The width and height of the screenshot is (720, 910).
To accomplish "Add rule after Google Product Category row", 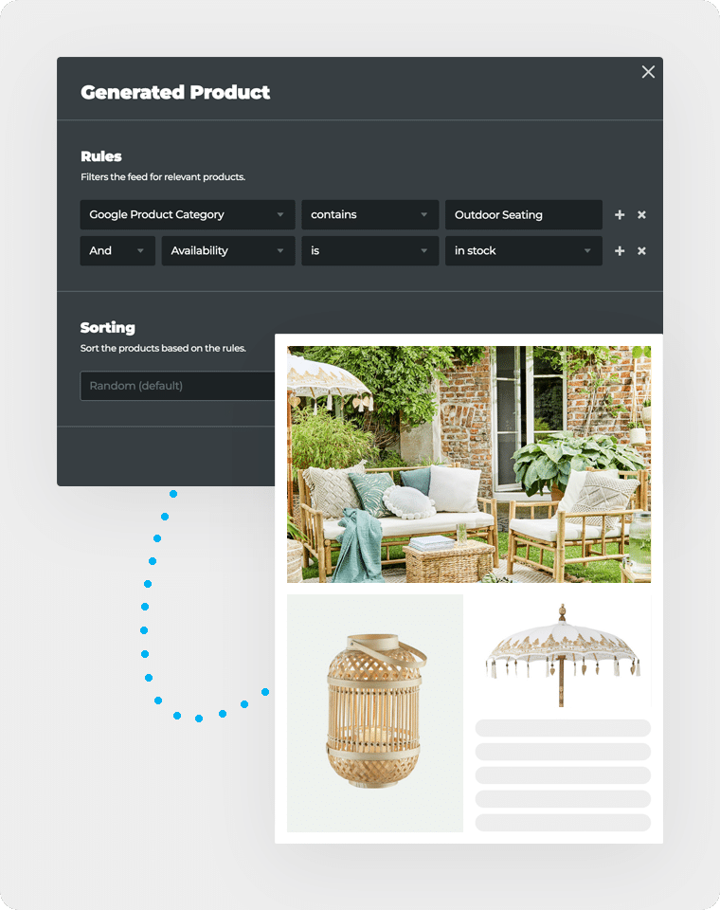I will point(620,215).
